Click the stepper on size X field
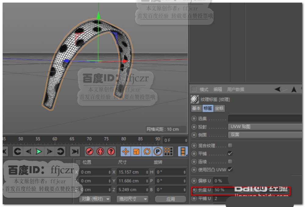The width and height of the screenshot is (305, 207). [x=147, y=172]
